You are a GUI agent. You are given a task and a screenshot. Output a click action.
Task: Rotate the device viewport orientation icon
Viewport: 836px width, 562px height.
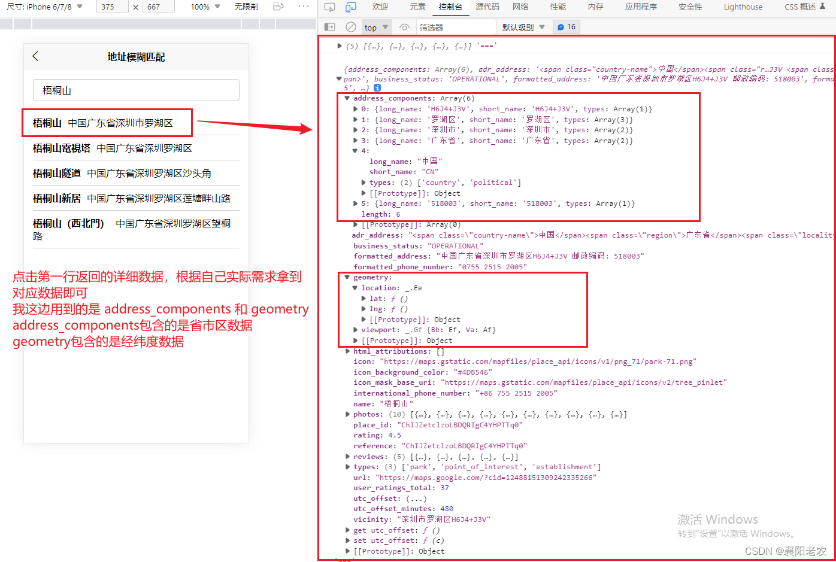point(277,7)
